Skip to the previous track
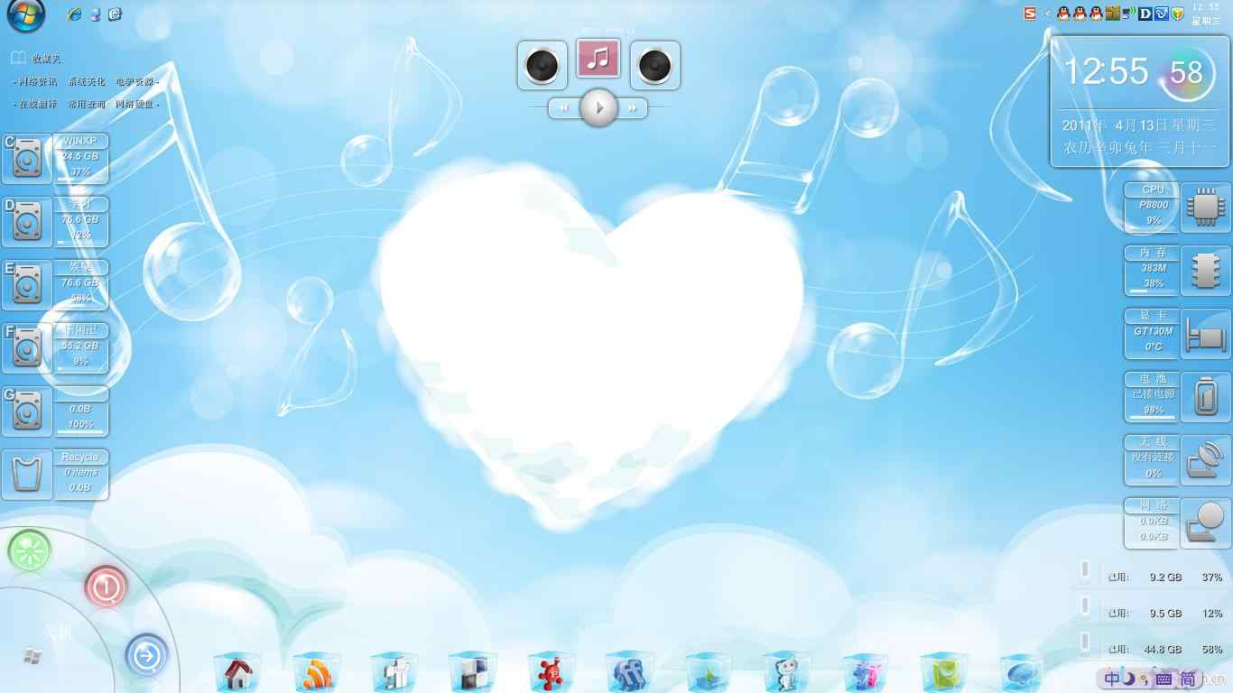1233x693 pixels. click(x=563, y=108)
